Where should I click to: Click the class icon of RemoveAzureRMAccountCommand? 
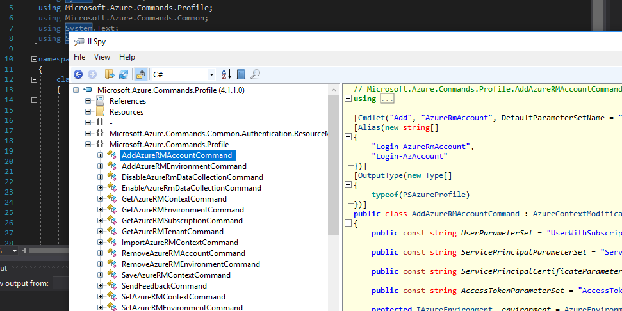[112, 253]
